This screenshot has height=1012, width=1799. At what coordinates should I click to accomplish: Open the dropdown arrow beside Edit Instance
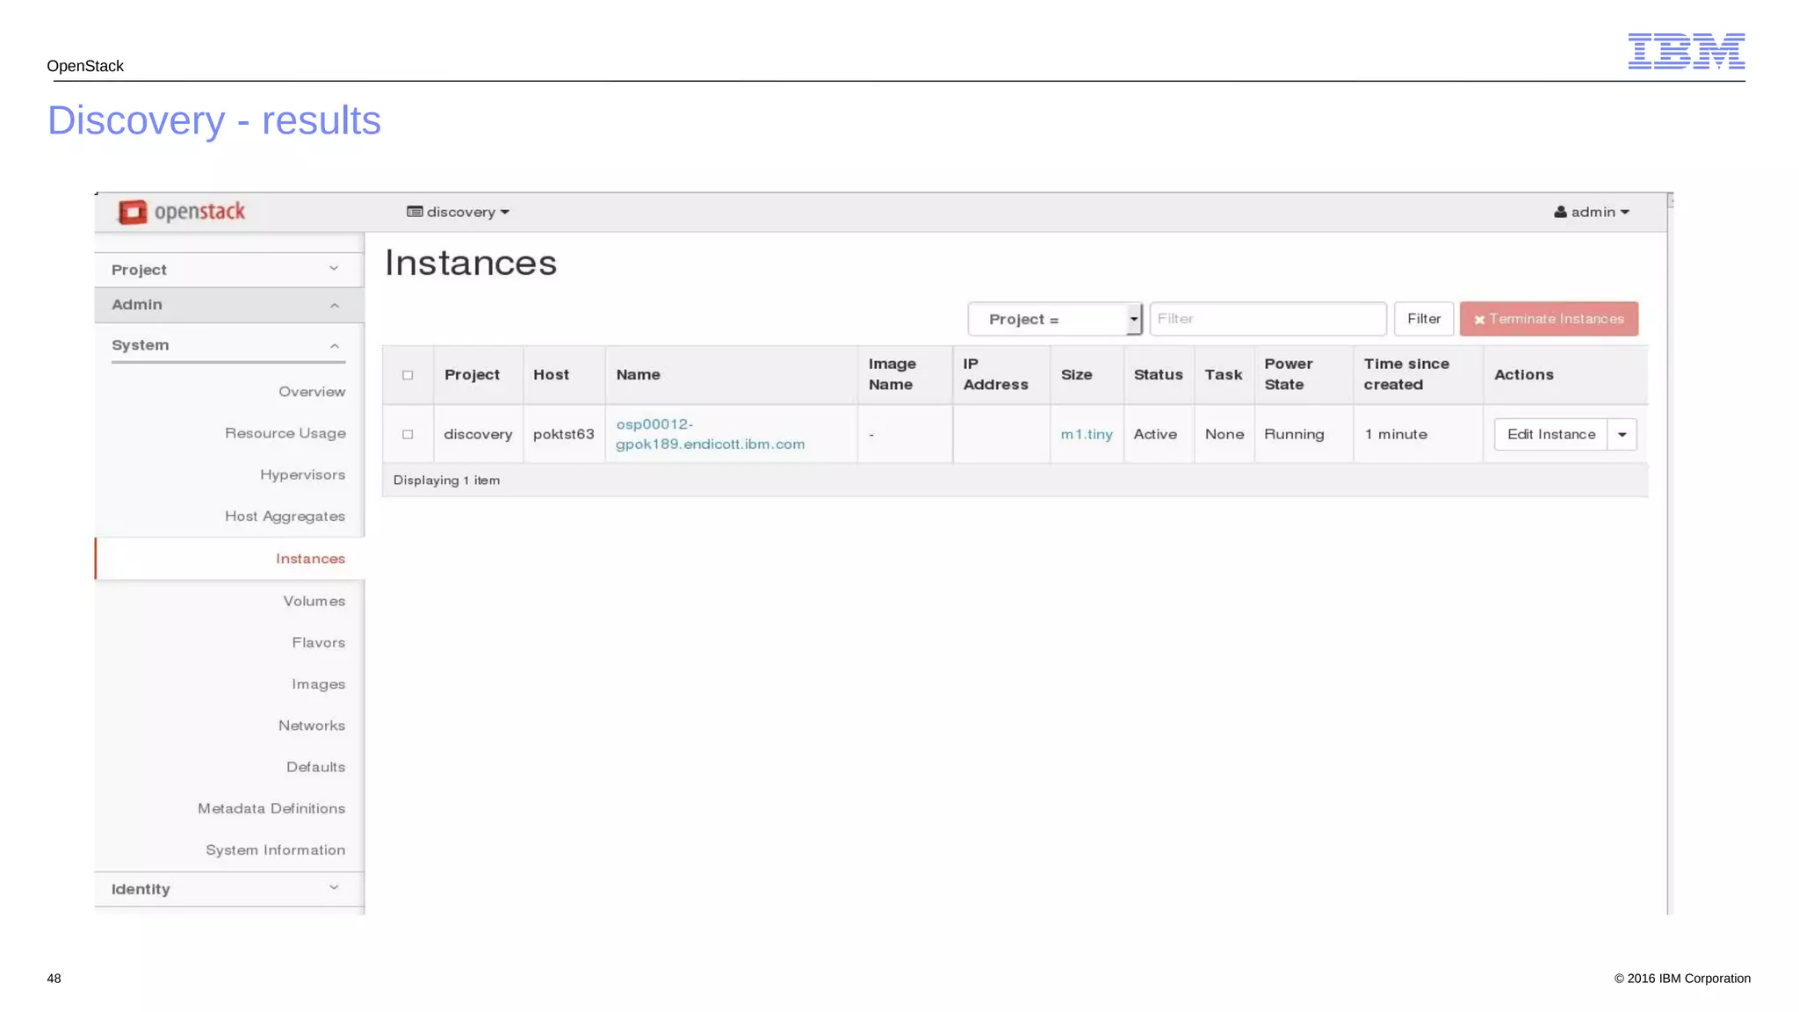point(1622,434)
